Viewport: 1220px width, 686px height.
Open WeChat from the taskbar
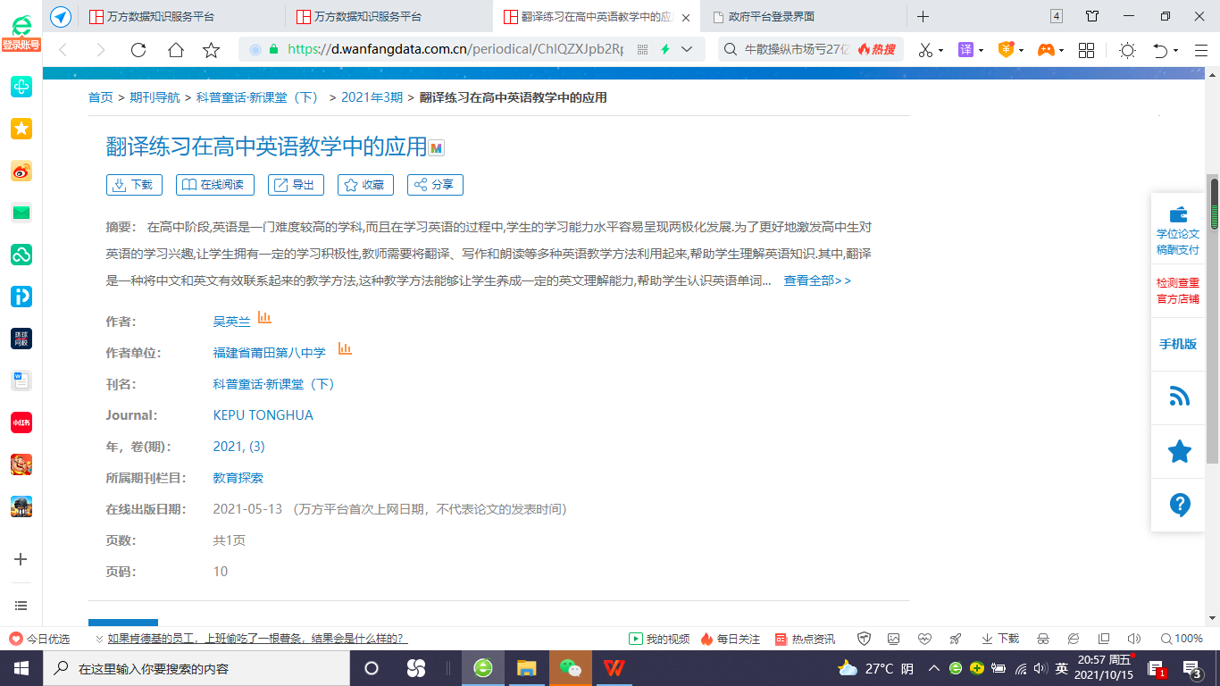click(x=570, y=668)
